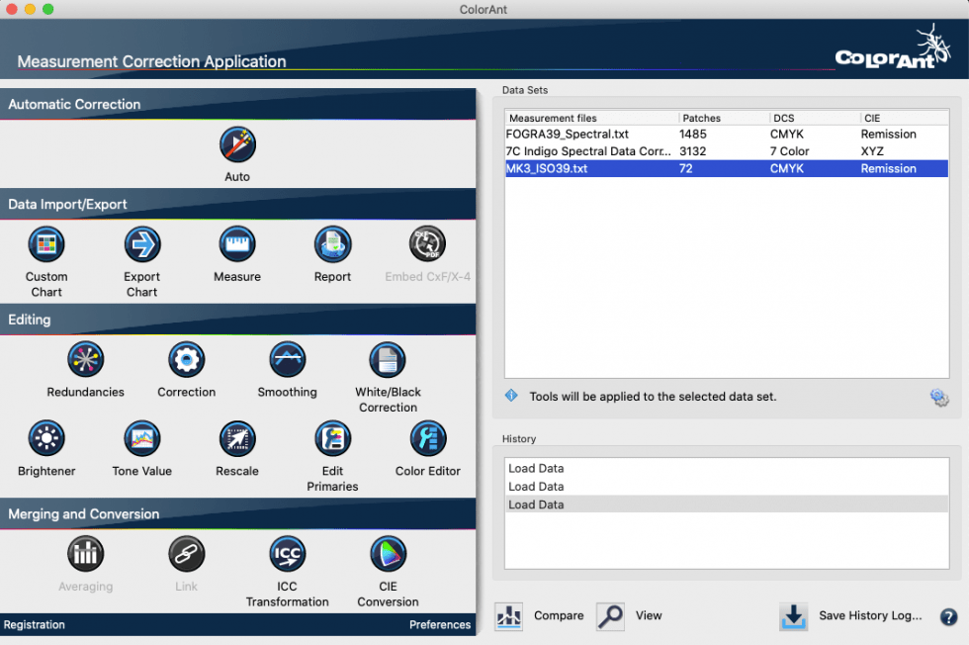Open the gear settings next to data set notice
Screen dimensions: 969x645
pos(937,396)
